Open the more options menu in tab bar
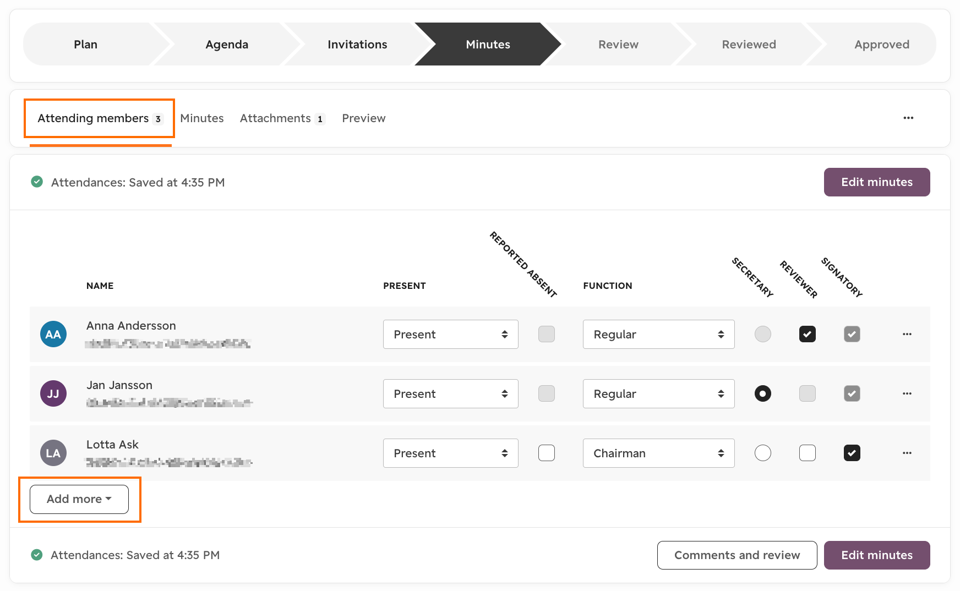Image resolution: width=960 pixels, height=591 pixels. coord(908,118)
